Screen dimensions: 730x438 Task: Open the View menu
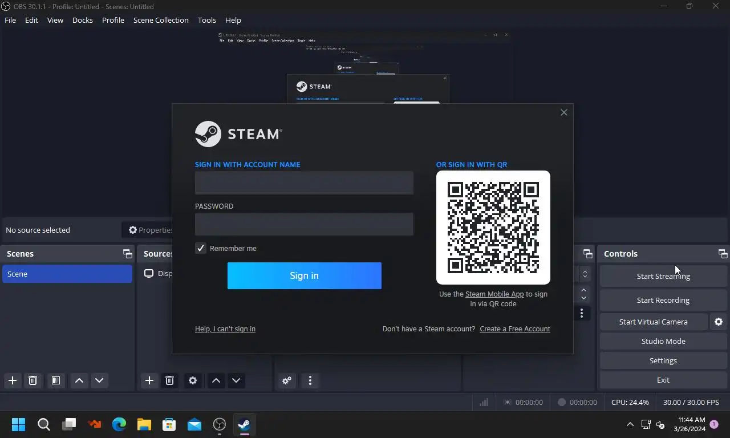pyautogui.click(x=55, y=20)
